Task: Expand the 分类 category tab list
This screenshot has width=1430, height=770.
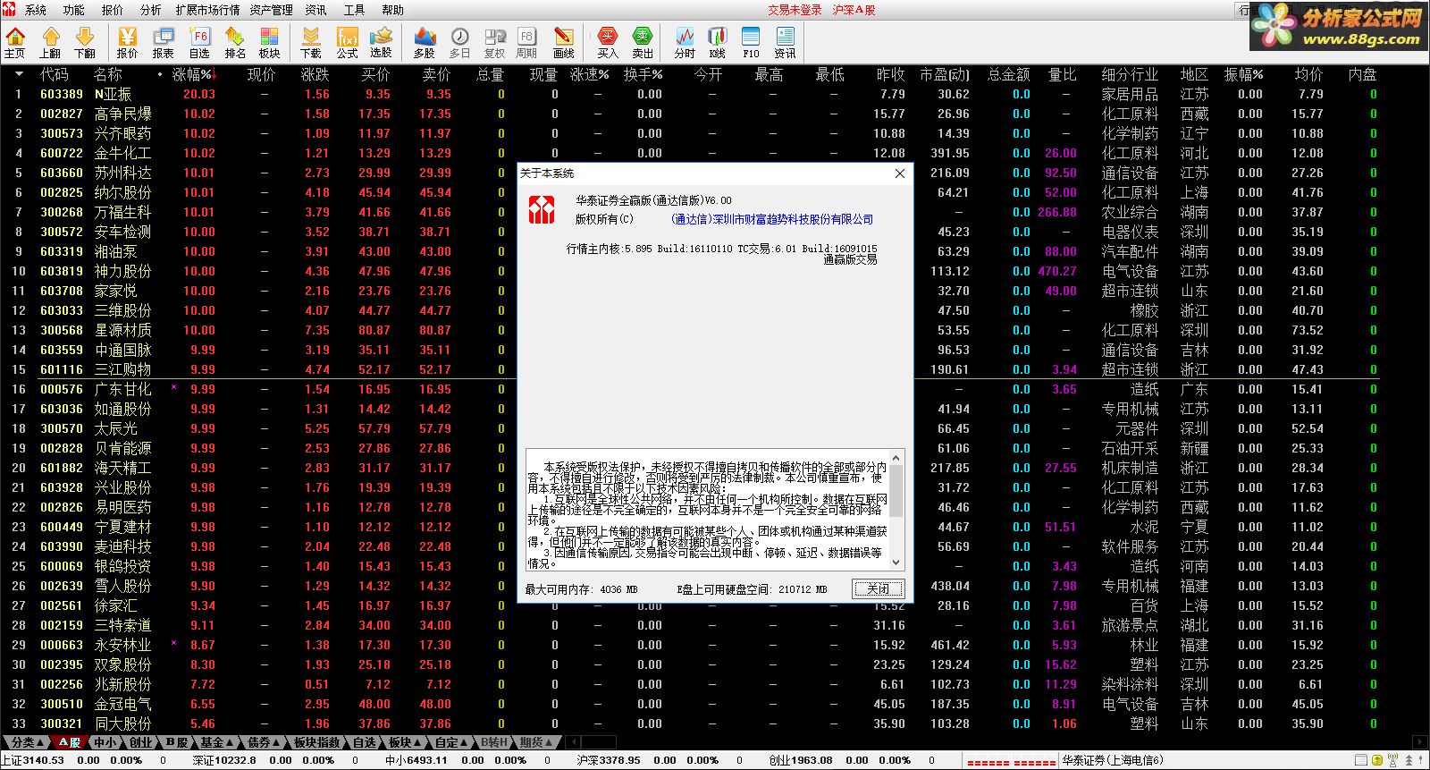Action: [27, 742]
